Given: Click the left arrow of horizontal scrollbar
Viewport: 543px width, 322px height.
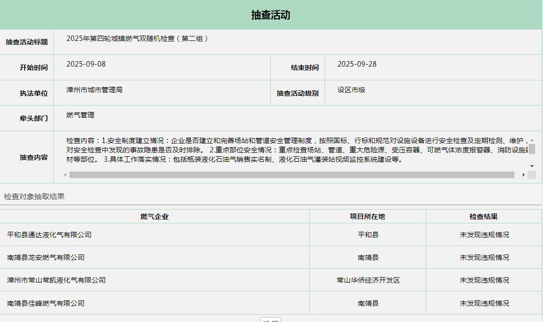Looking at the screenshot, I should pos(66,175).
